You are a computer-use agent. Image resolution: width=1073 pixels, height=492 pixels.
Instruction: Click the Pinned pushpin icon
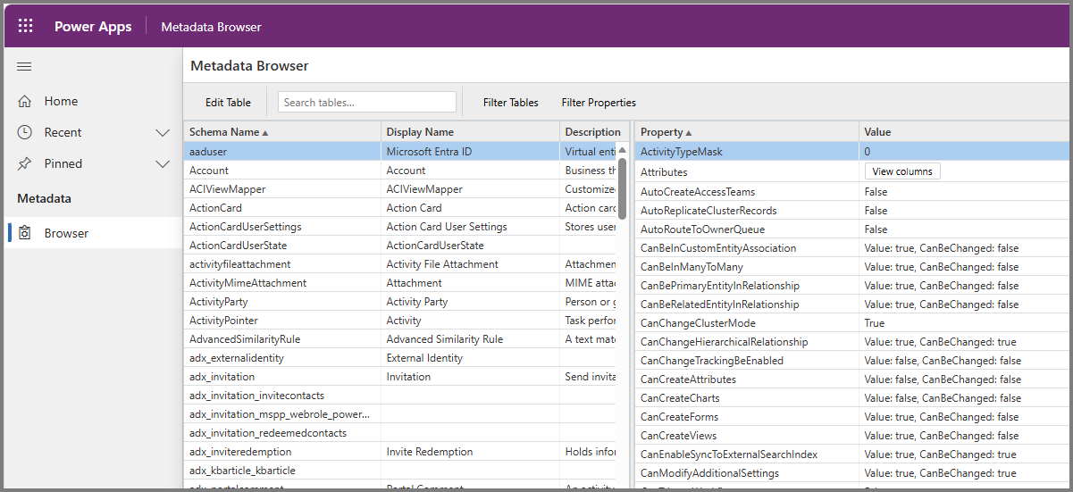coord(25,163)
